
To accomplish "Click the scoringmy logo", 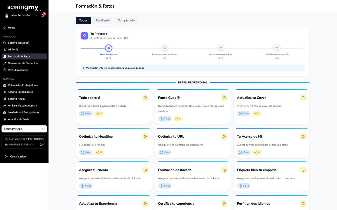I will pos(24,7).
